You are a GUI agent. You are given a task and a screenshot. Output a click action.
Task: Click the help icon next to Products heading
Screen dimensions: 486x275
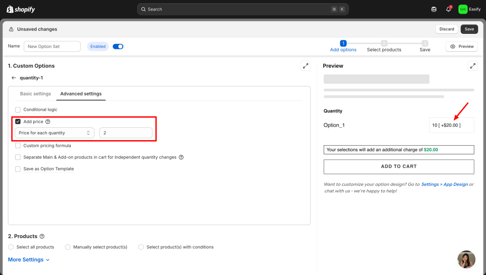point(42,236)
